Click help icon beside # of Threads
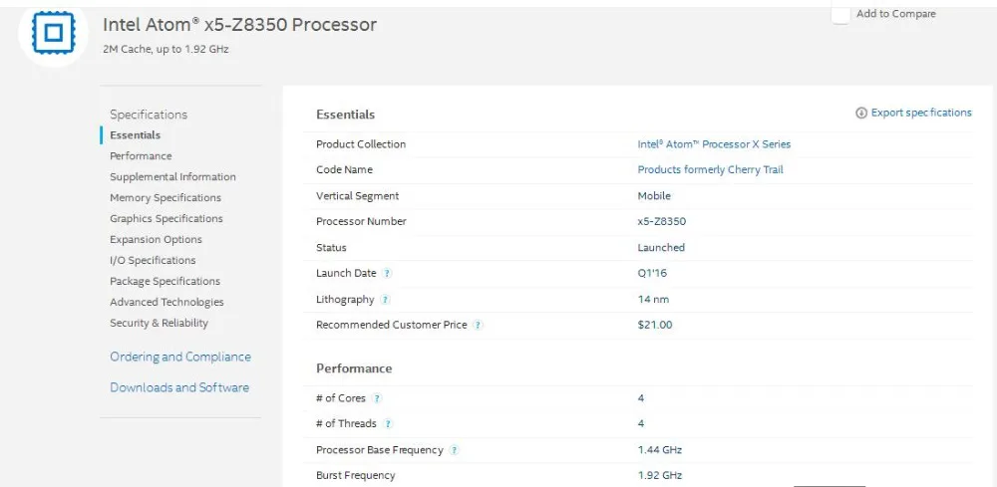The height and width of the screenshot is (487, 997). [388, 424]
